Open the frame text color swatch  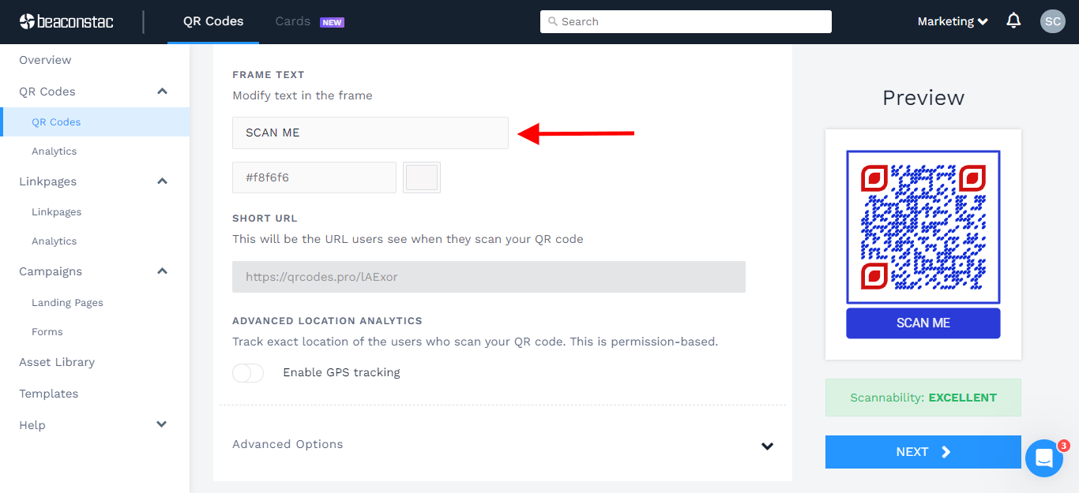[x=422, y=177]
